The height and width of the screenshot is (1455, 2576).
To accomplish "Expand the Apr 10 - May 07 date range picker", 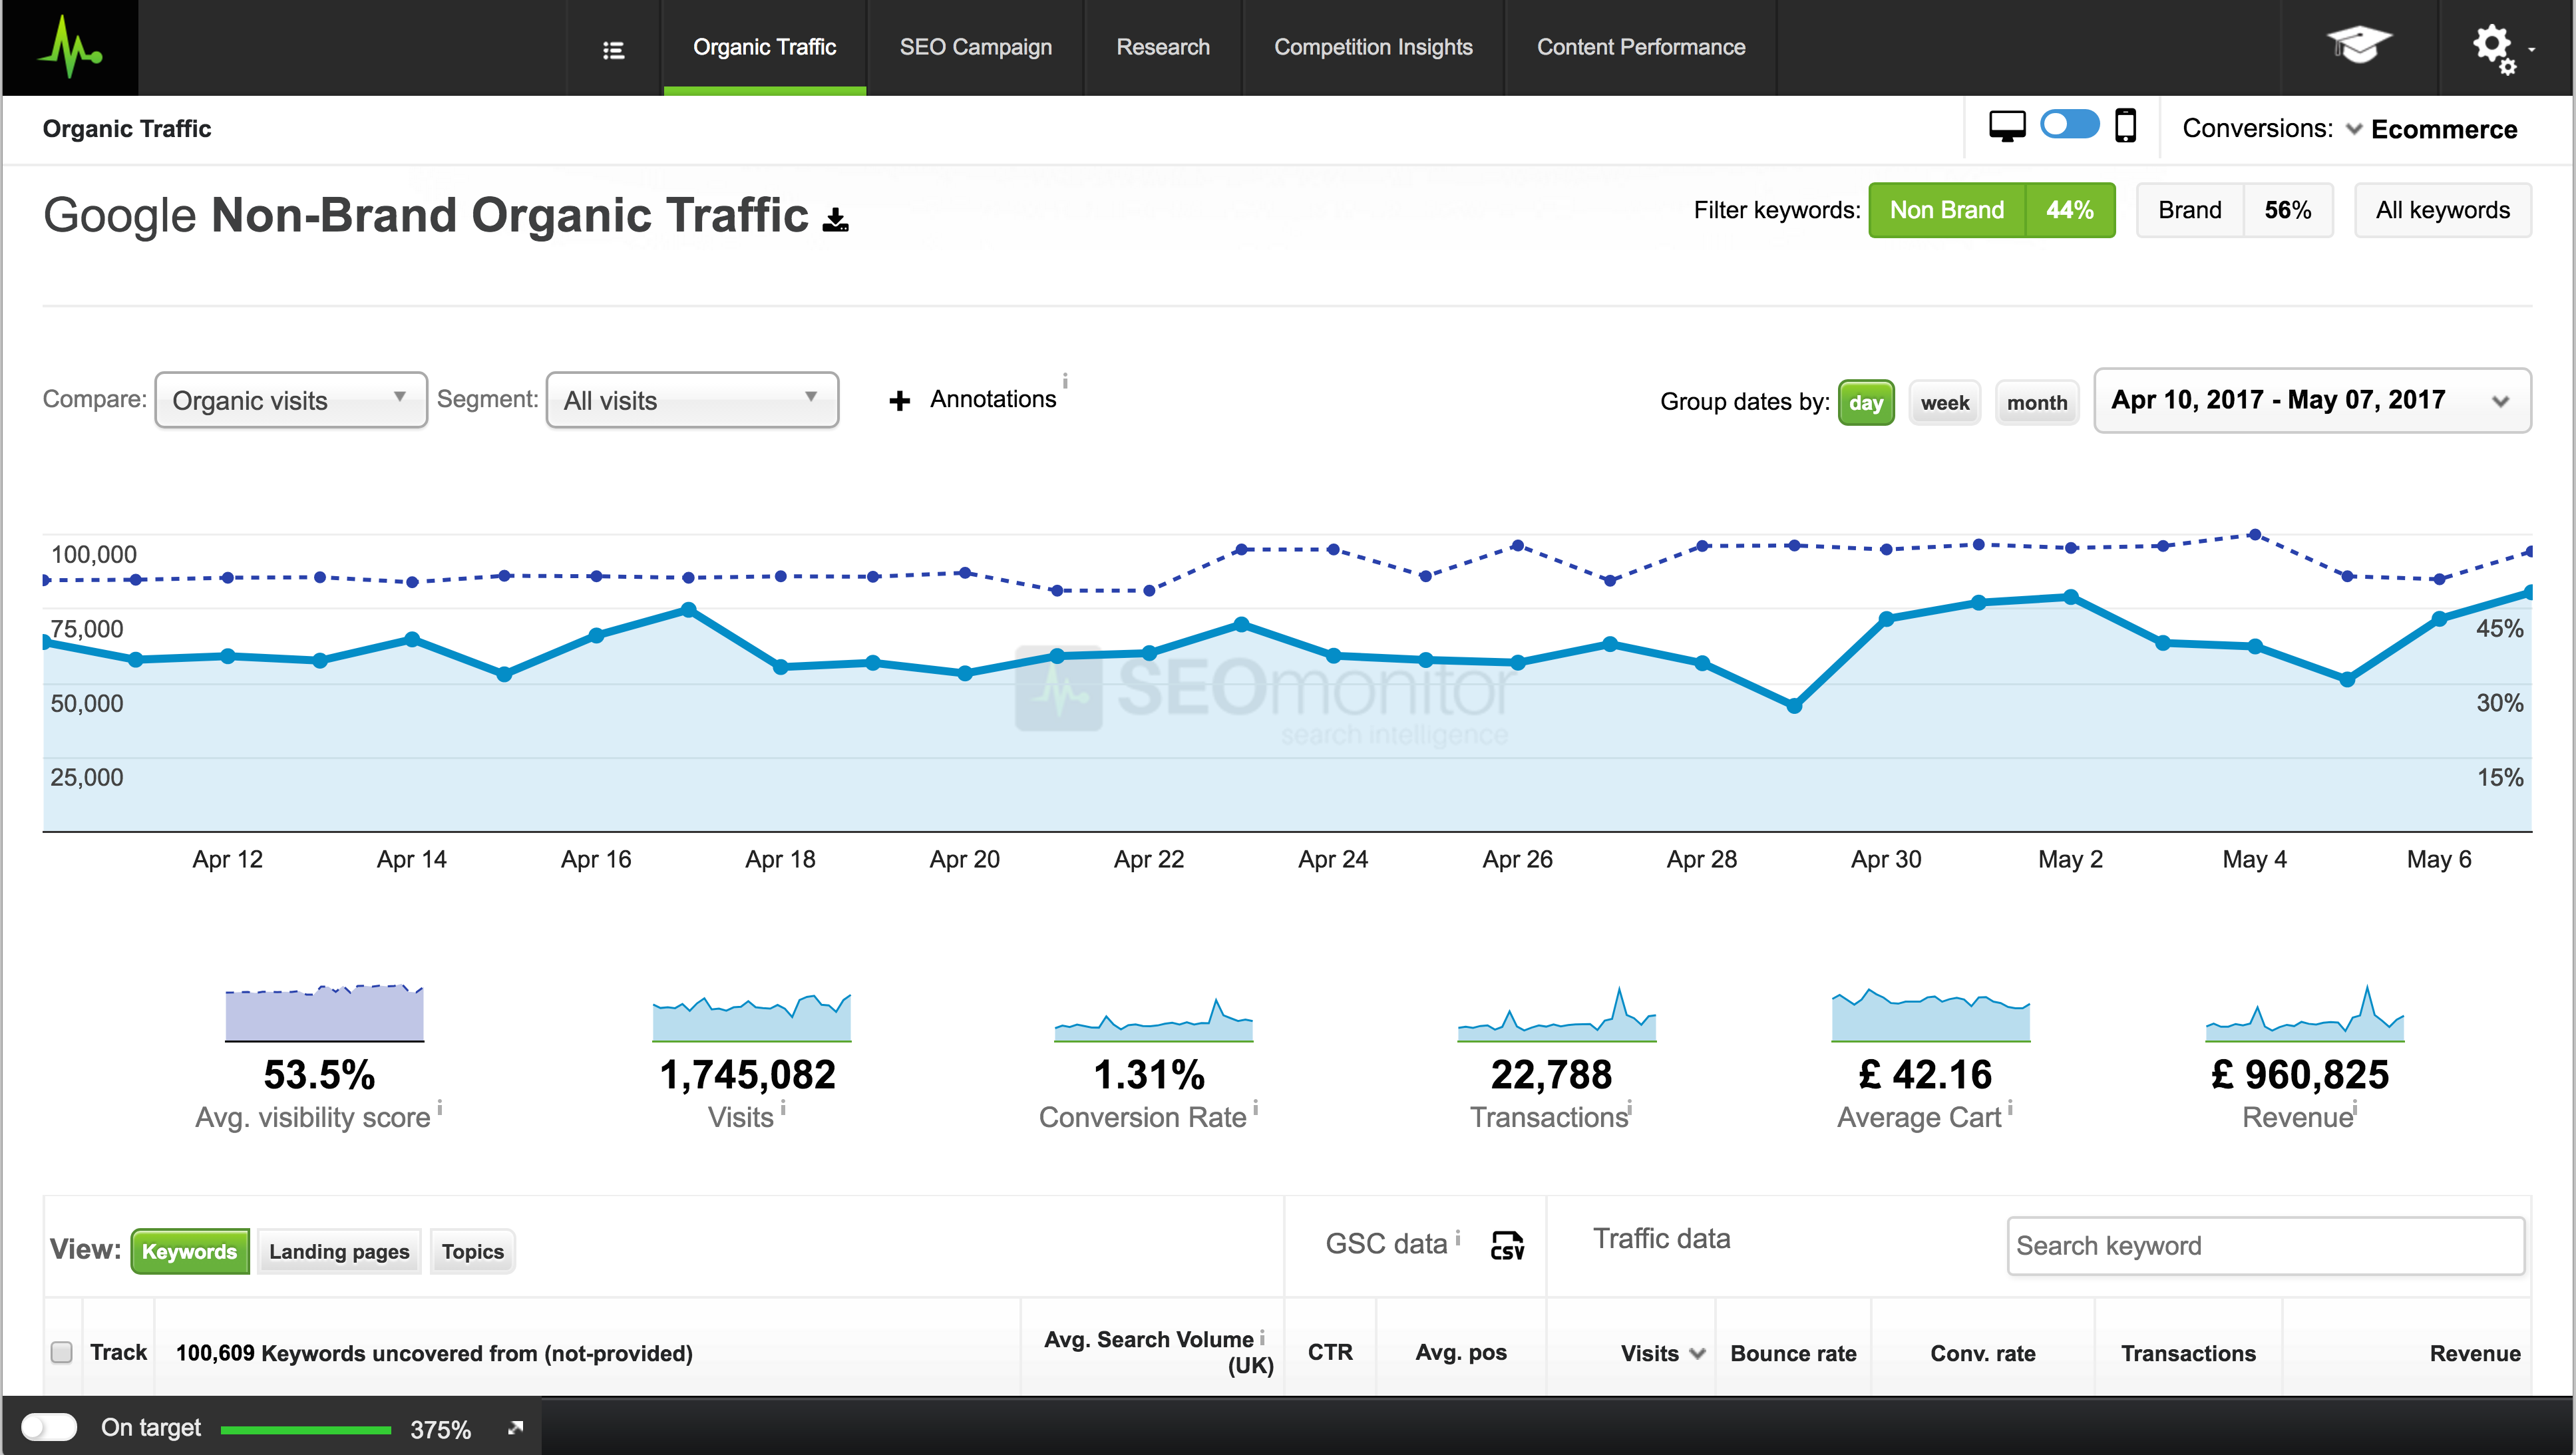I will 2311,400.
